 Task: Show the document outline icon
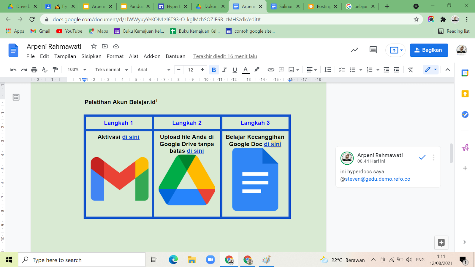click(16, 97)
